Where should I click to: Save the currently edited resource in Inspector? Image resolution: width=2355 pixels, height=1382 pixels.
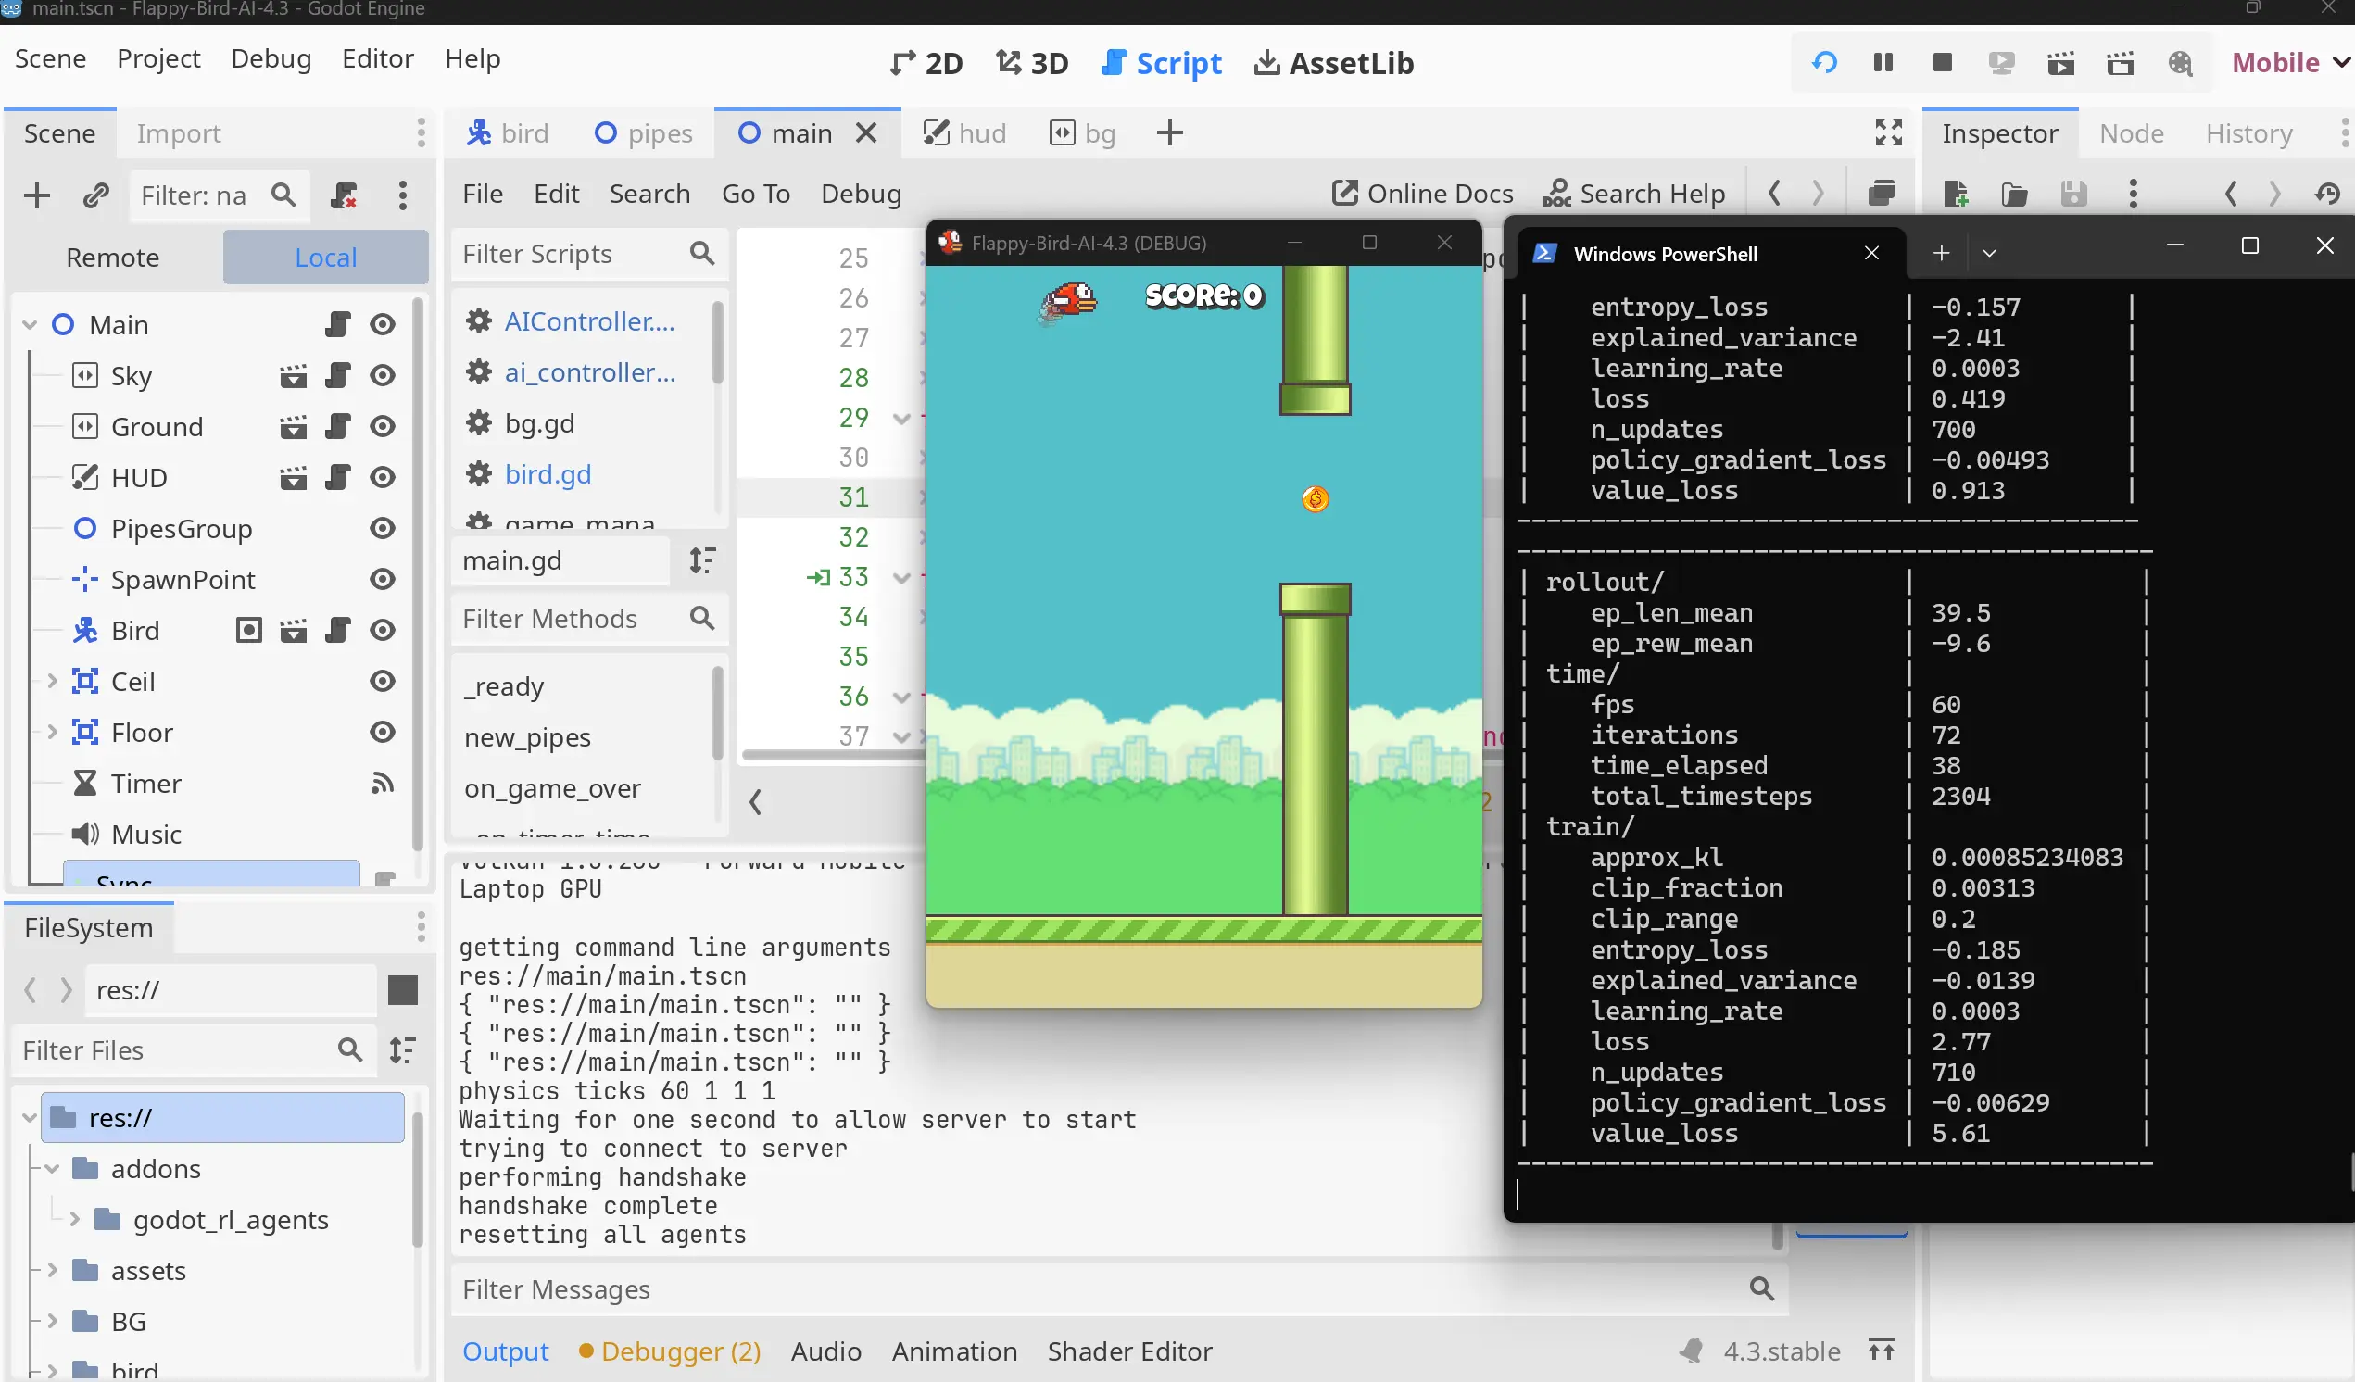coord(2073,194)
